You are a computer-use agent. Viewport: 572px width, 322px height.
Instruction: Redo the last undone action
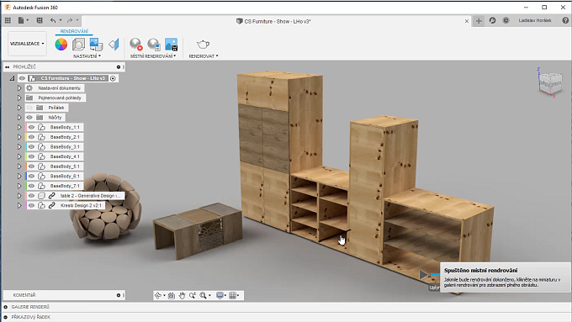[x=69, y=21]
